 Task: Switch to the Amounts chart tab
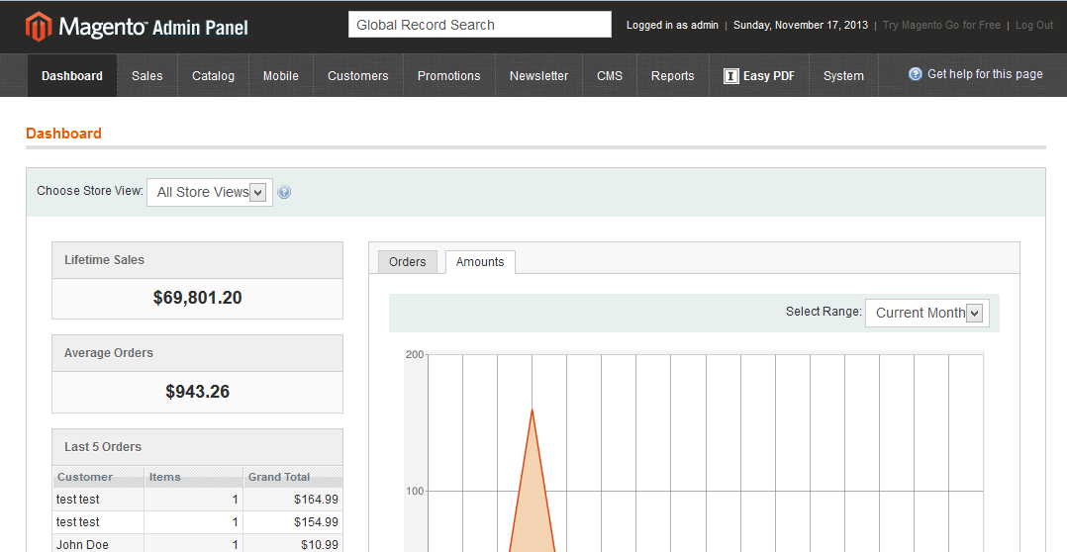[x=480, y=262]
